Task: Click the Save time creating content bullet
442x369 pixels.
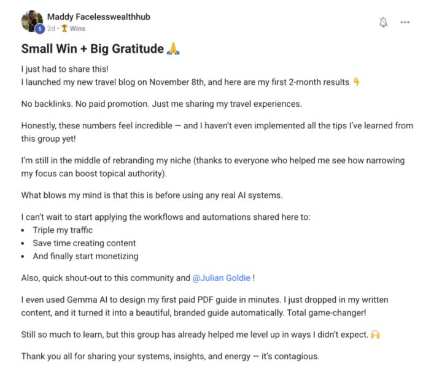Action: (84, 243)
